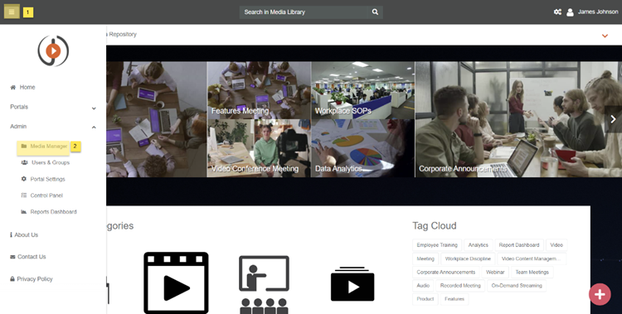This screenshot has height=314, width=622.
Task: Click the video player category icon
Action: (176, 283)
